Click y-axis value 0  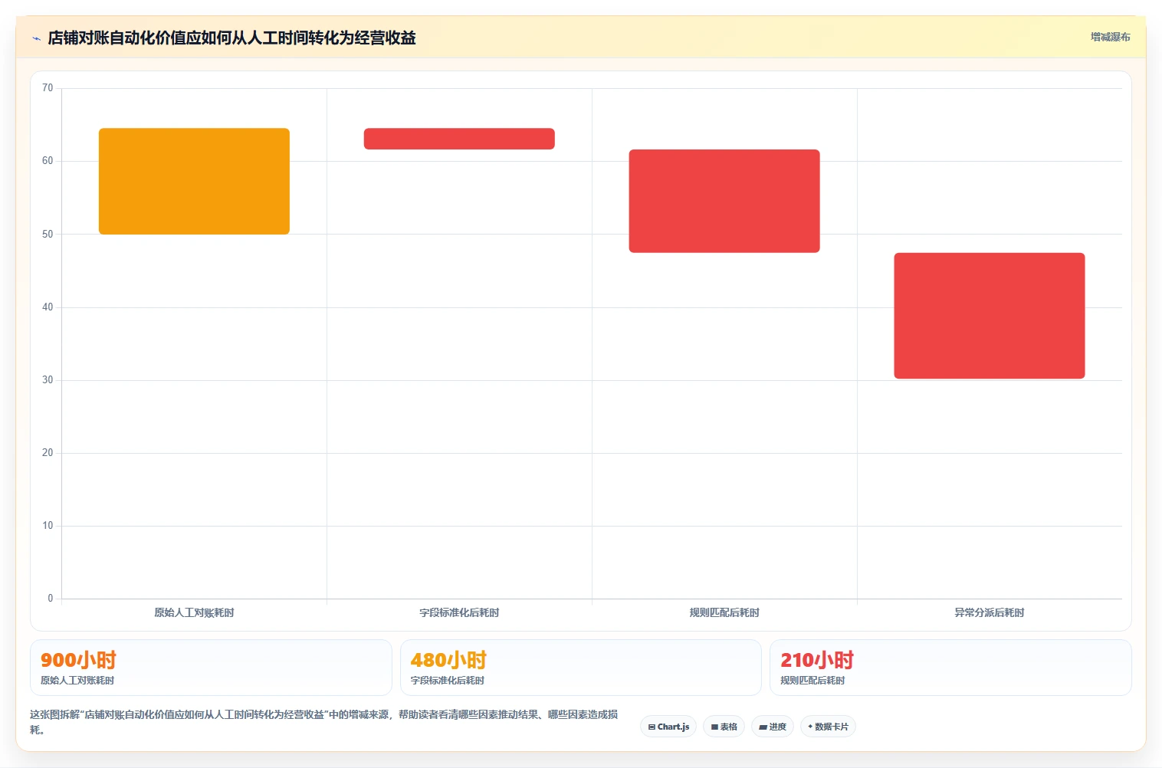click(x=51, y=599)
